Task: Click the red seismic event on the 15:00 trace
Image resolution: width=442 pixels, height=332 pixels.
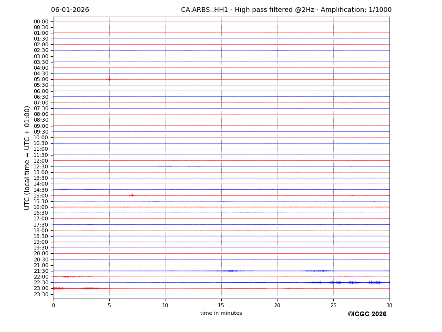Action: (132, 195)
